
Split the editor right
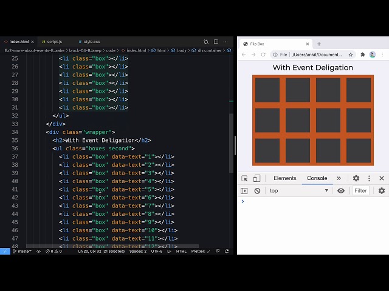pyautogui.click(x=216, y=42)
